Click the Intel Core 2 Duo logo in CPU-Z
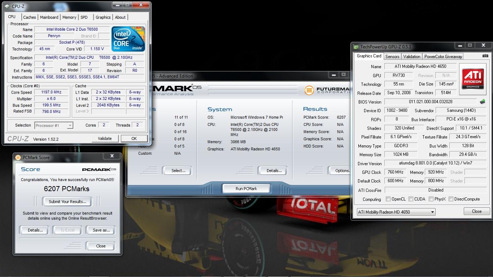 (x=128, y=39)
